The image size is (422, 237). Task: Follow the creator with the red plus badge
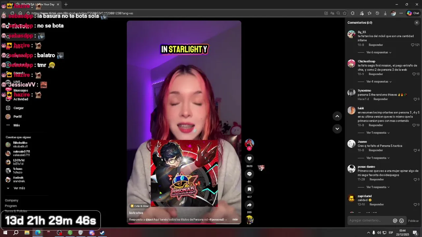[x=249, y=148]
